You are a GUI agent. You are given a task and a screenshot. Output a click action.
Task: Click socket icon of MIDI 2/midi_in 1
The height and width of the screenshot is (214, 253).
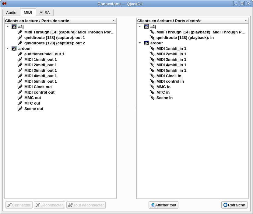[152, 54]
